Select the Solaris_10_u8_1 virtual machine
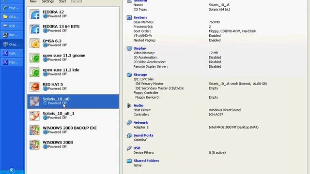Image resolution: width=310 pixels, height=174 pixels. point(73,116)
